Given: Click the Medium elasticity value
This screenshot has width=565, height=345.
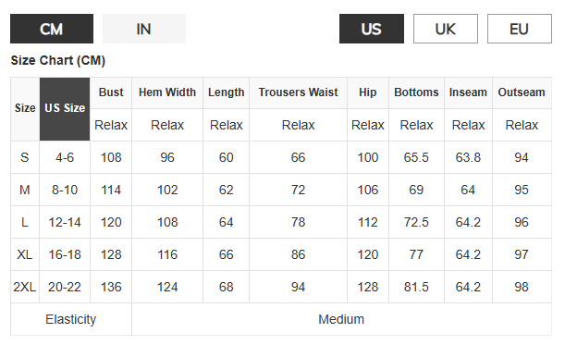Looking at the screenshot, I should point(341,319).
